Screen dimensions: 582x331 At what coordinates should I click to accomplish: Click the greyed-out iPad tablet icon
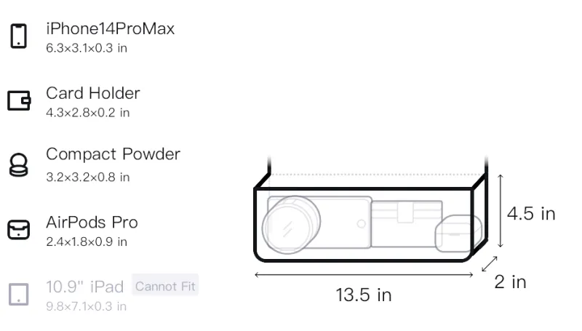pyautogui.click(x=19, y=295)
